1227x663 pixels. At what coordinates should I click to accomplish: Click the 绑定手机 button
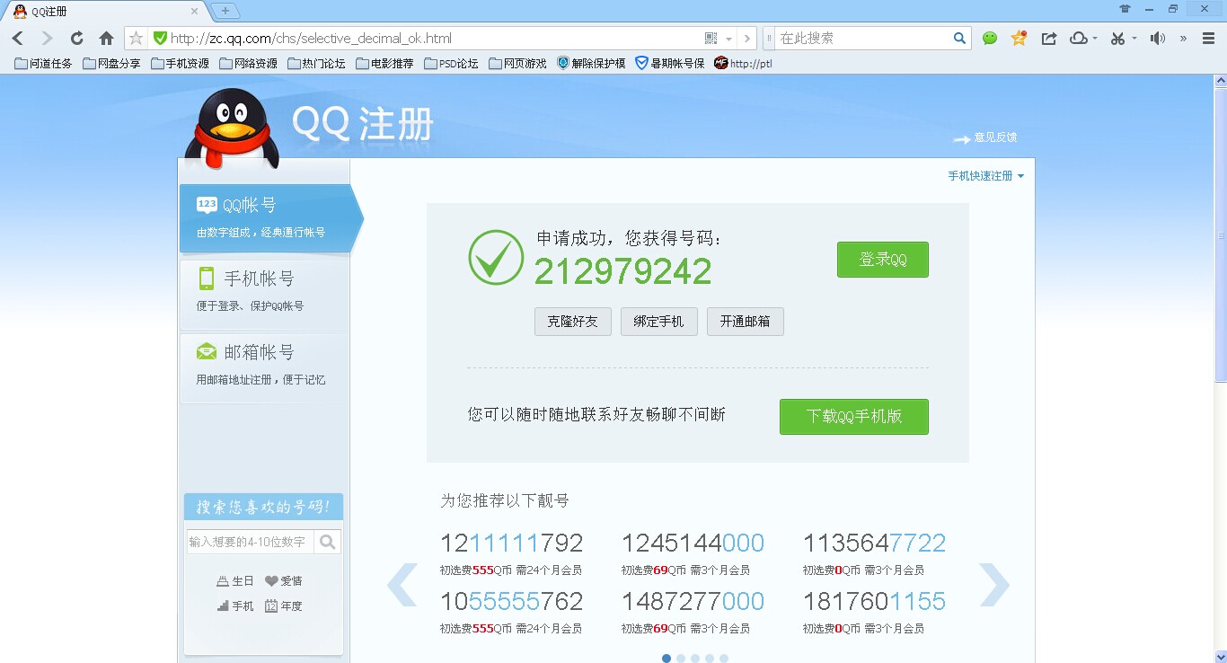tap(659, 322)
